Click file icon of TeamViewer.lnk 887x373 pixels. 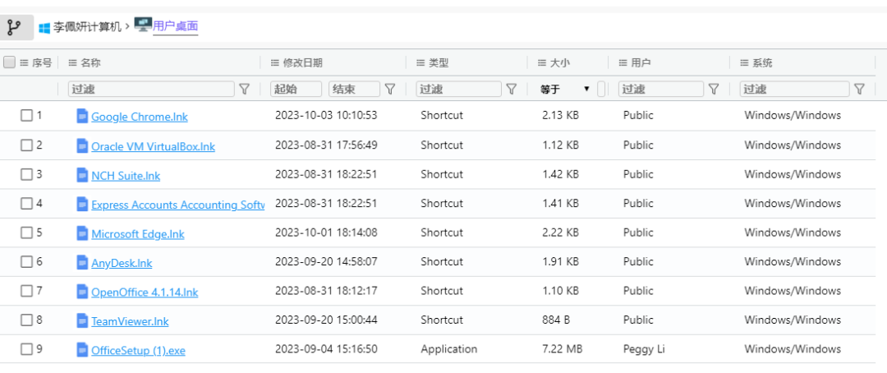click(x=83, y=320)
